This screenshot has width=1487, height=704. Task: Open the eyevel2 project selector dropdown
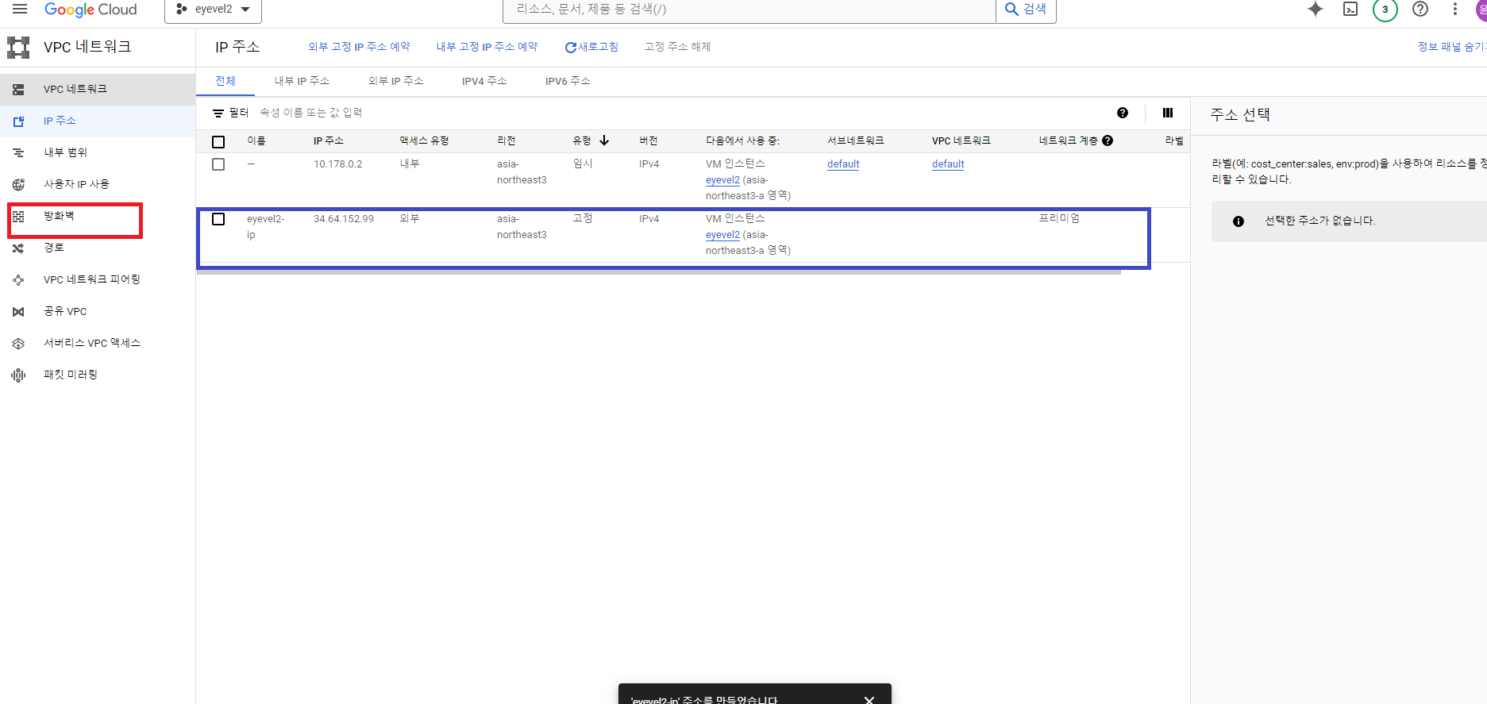click(213, 10)
